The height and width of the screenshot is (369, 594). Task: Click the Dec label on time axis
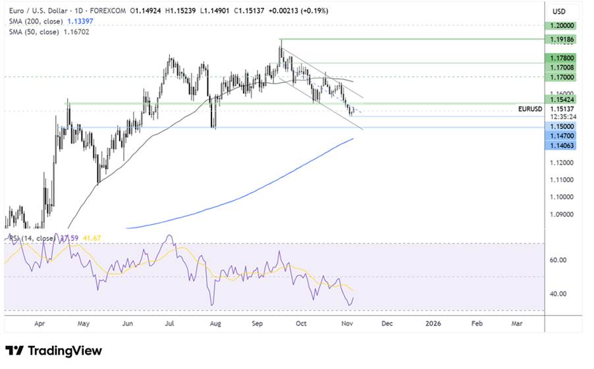click(x=387, y=324)
